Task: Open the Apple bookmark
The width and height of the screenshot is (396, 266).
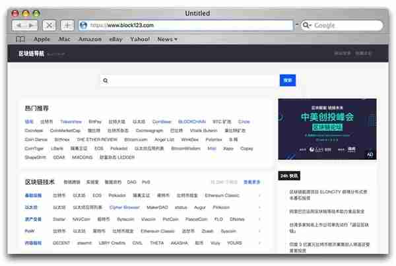Action: click(42, 39)
